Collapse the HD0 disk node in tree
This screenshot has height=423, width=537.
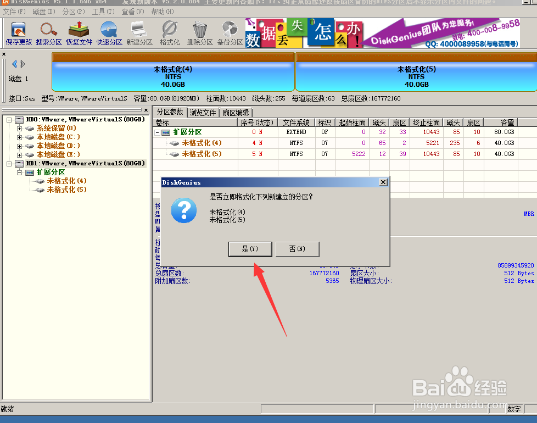[9, 120]
